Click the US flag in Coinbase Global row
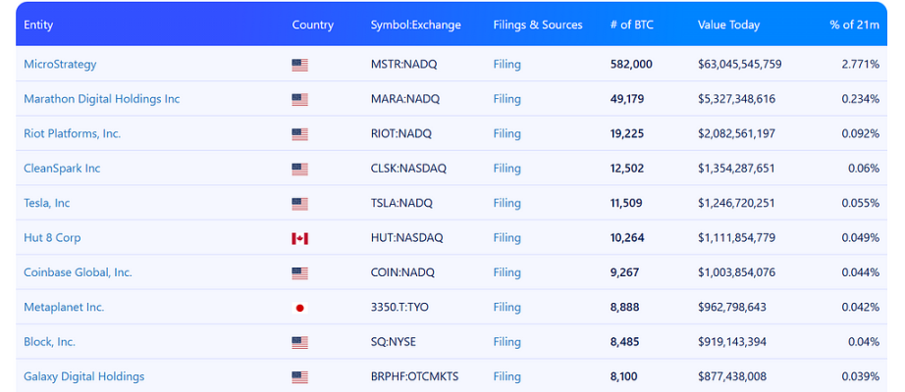The width and height of the screenshot is (905, 392). tap(299, 273)
